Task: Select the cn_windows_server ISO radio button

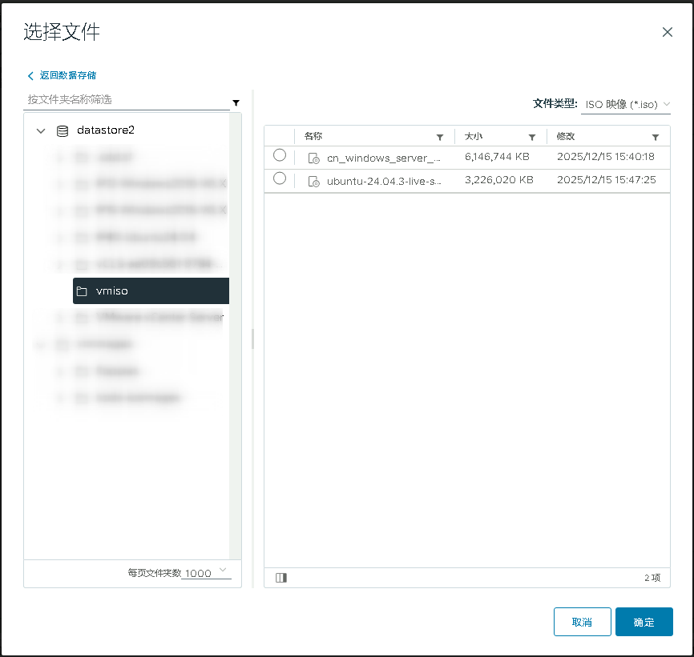Action: click(x=280, y=155)
